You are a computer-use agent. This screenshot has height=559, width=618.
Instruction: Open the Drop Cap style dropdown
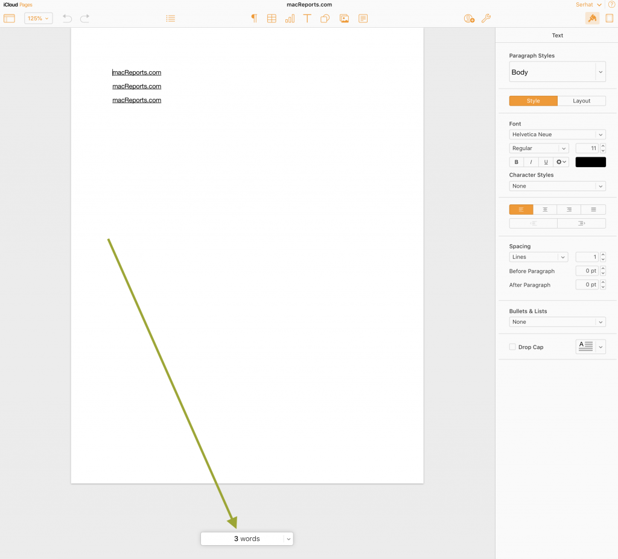pos(590,347)
